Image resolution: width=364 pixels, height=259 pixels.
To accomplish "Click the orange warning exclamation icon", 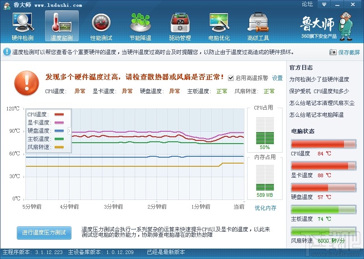I will [x=26, y=83].
